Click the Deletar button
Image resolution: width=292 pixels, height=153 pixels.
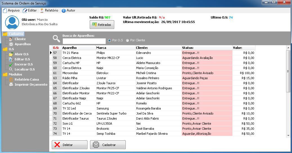pyautogui.click(x=69, y=145)
